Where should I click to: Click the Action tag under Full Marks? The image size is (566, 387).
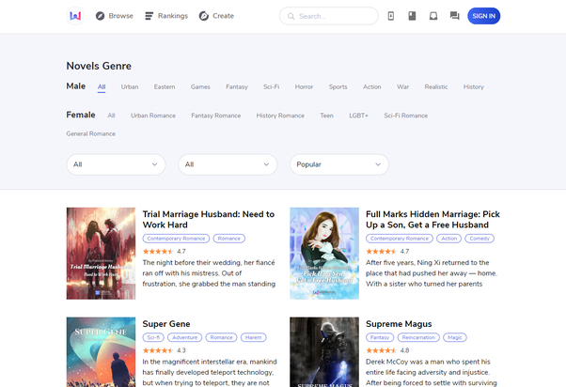click(448, 239)
